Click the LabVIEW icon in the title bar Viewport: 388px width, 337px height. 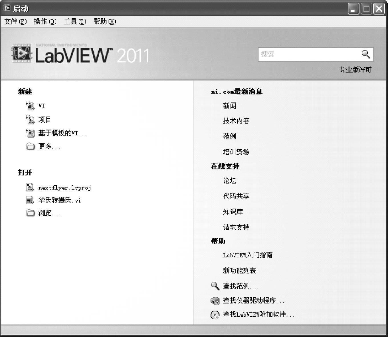(x=6, y=8)
